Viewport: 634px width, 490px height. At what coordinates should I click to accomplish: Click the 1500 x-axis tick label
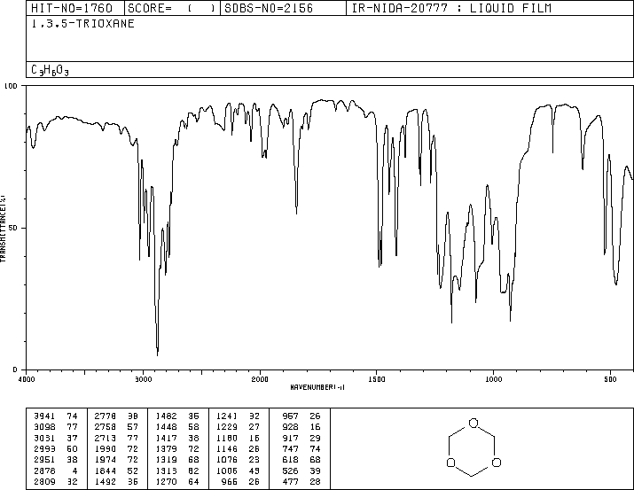(377, 379)
